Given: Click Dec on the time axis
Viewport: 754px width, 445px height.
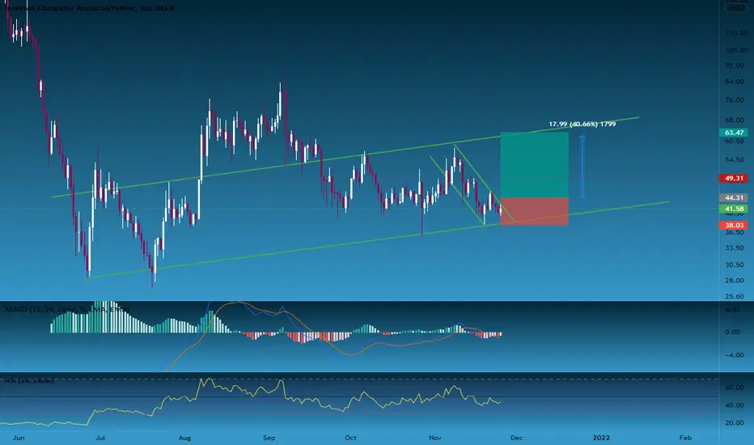Looking at the screenshot, I should [516, 438].
